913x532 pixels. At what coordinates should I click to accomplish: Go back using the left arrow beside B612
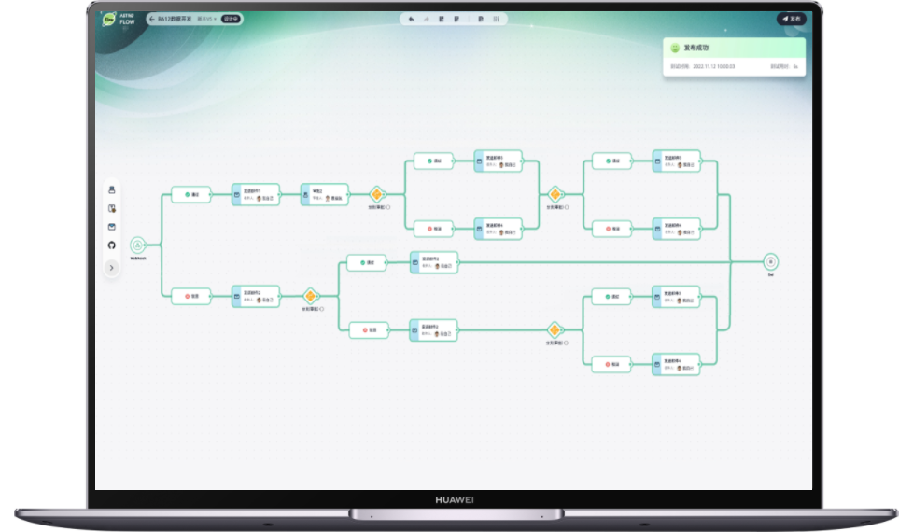pos(152,19)
